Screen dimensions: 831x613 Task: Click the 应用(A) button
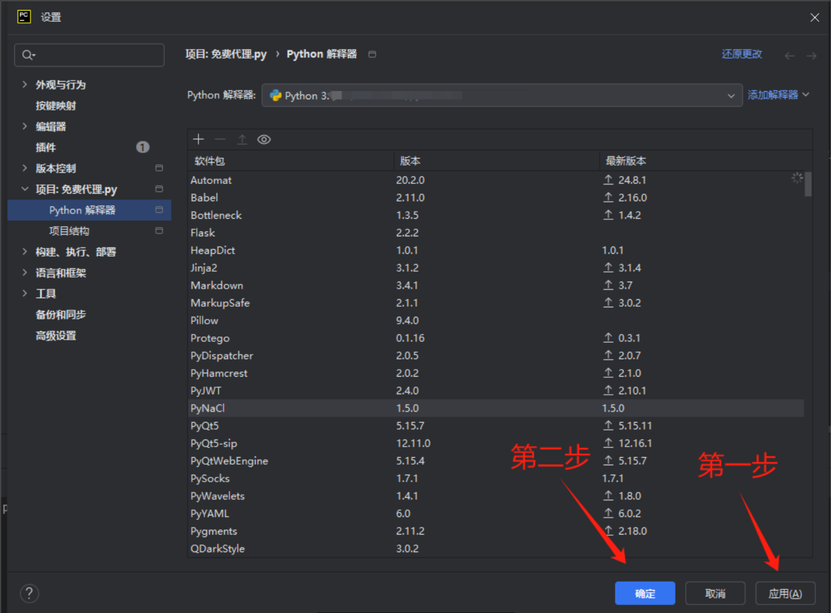pyautogui.click(x=785, y=593)
